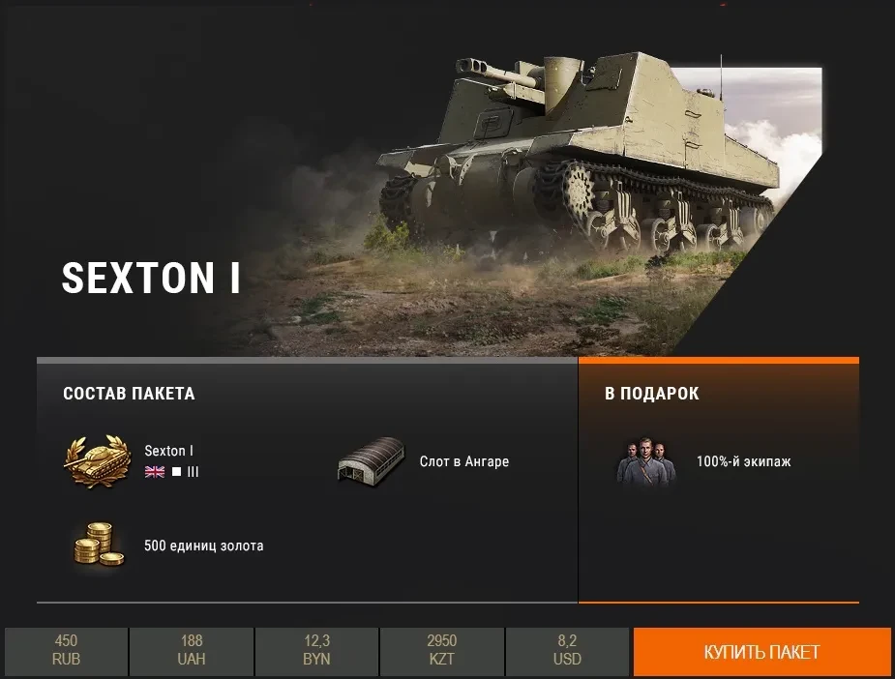This screenshot has width=895, height=679.
Task: Choose the 450 RUB price option
Action: coord(66,651)
